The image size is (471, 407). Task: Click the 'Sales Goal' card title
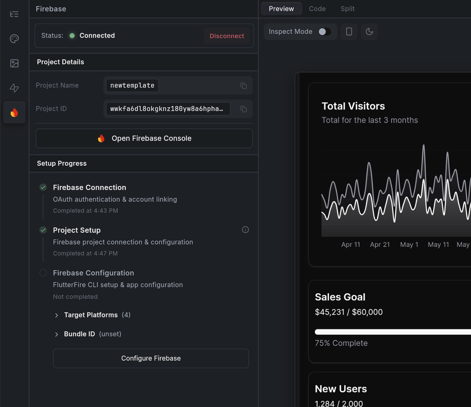coord(340,297)
